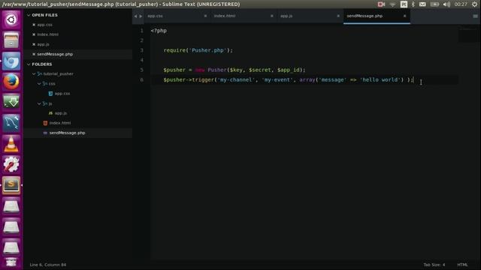
Task: Launch Firefox from the dock
Action: (x=11, y=82)
